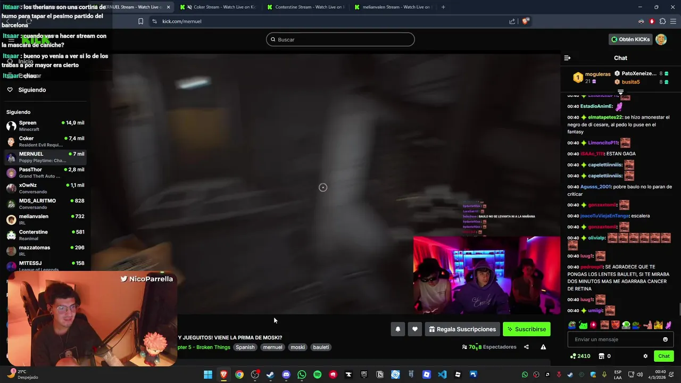The height and width of the screenshot is (383, 681).
Task: Open the Windows Start menu
Action: point(208,374)
